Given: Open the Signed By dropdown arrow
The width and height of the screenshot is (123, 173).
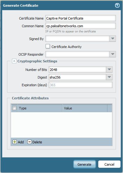Looking at the screenshot, I should [x=113, y=39].
